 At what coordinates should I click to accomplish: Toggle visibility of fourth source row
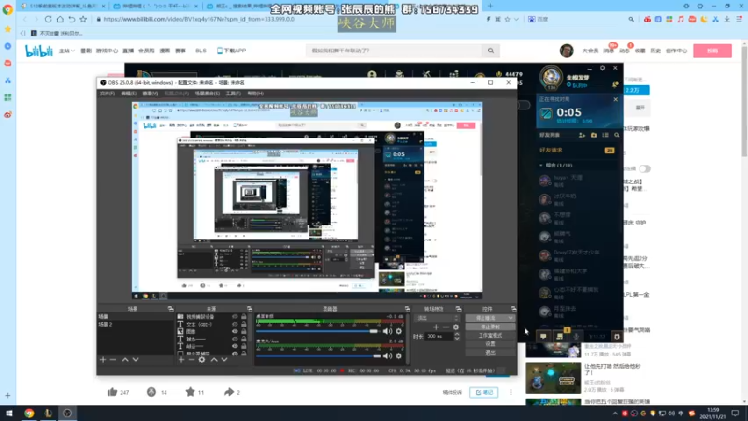235,339
